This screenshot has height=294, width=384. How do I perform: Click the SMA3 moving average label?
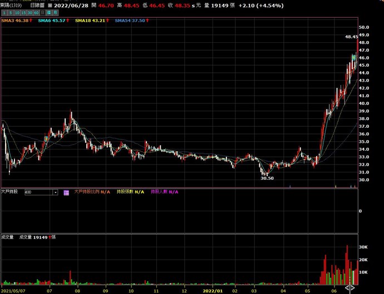tap(16, 21)
